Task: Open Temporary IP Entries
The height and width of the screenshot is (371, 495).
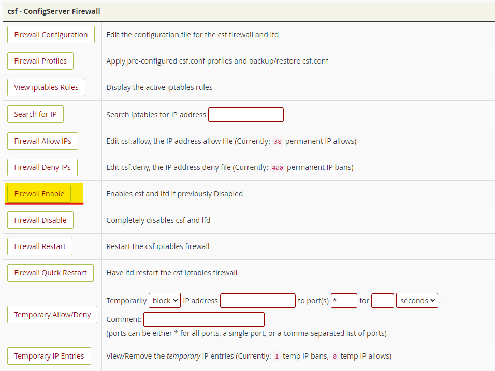Action: pos(49,356)
